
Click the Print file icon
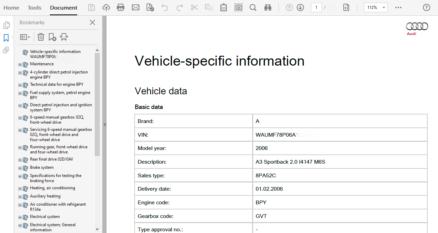[x=121, y=8]
